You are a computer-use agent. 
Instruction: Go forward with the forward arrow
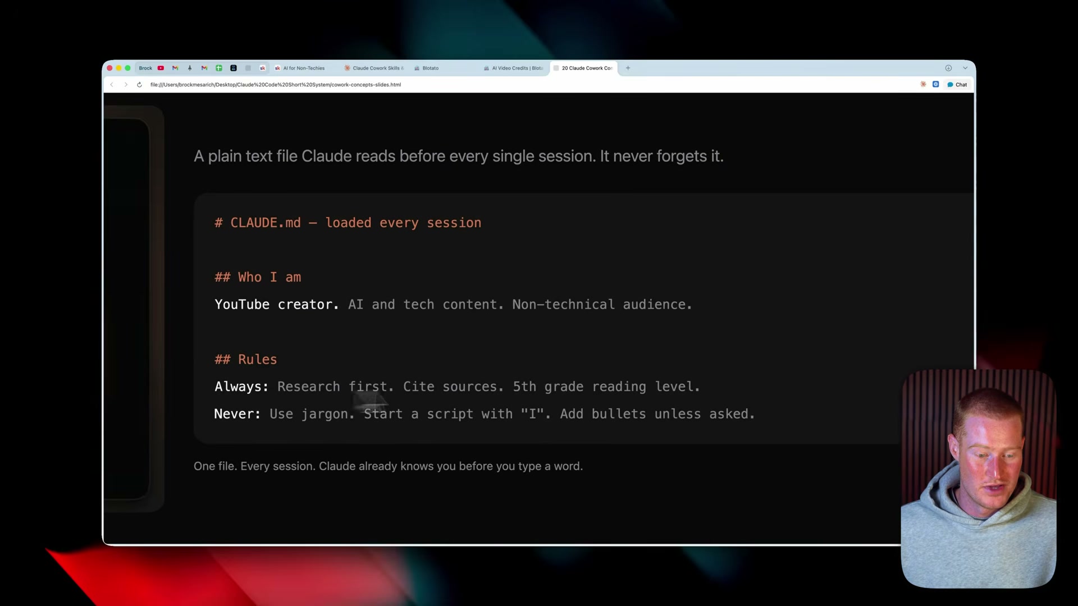(x=126, y=85)
